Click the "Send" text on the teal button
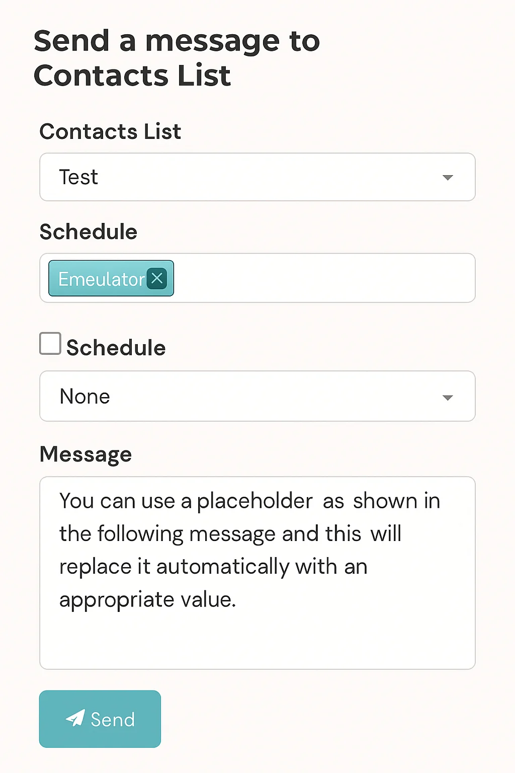Image resolution: width=515 pixels, height=773 pixels. click(113, 720)
